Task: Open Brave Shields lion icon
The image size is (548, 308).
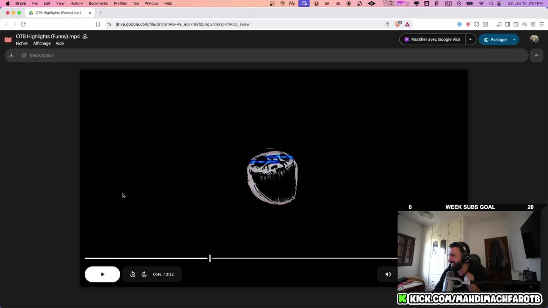Action: pyautogui.click(x=399, y=24)
